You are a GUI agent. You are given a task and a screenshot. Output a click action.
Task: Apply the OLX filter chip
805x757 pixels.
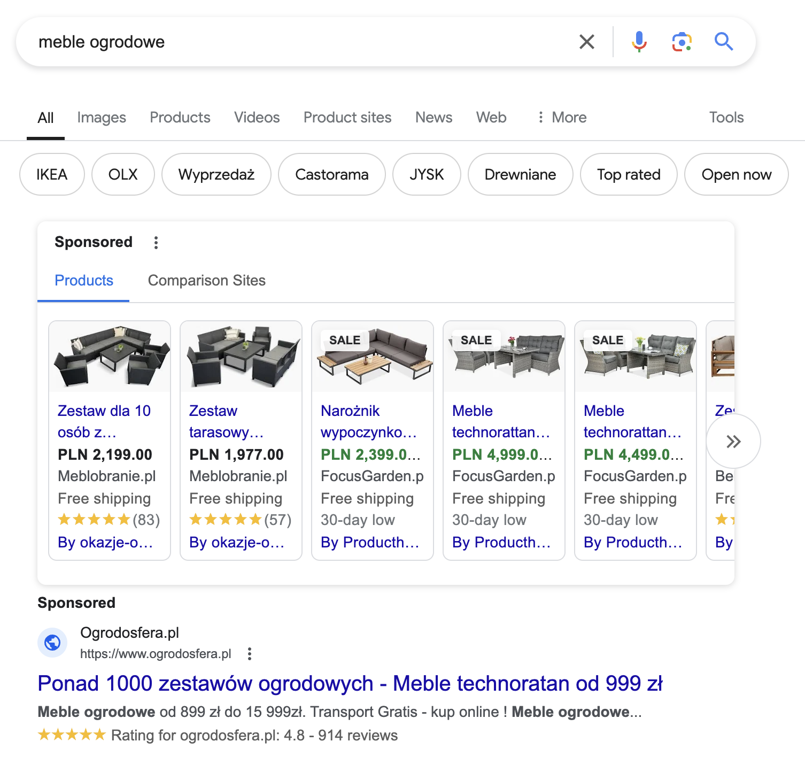[x=123, y=174]
